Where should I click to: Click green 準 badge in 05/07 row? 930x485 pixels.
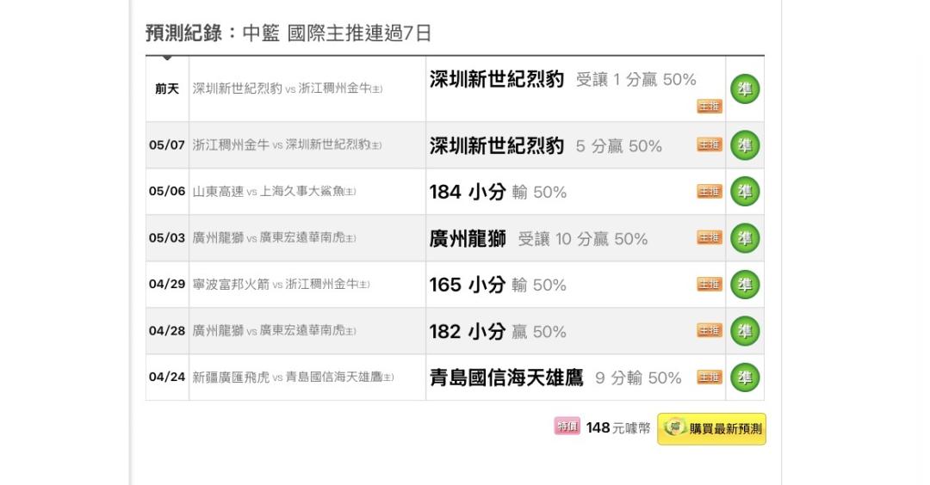745,145
